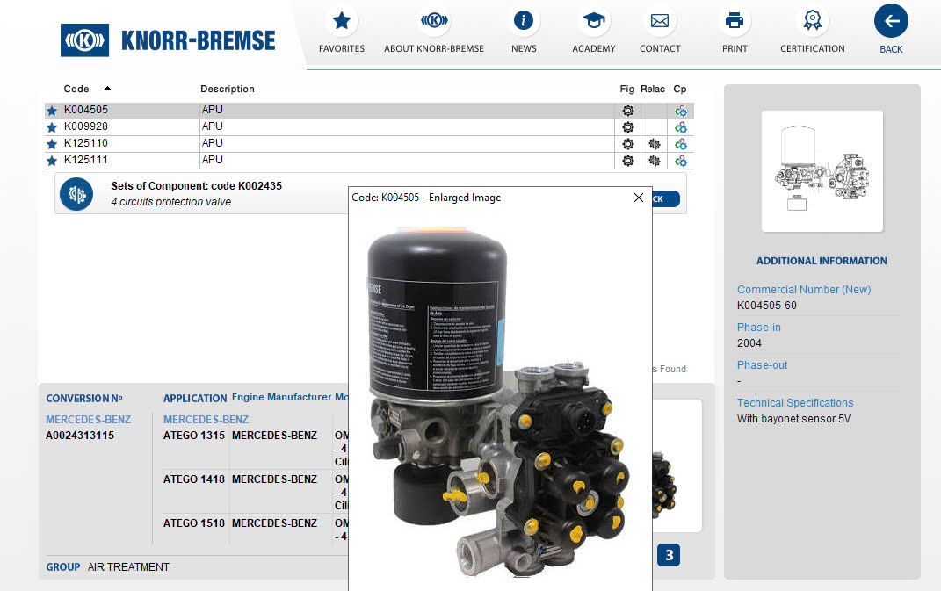941x591 pixels.
Task: Toggle the favorite star for K125111
Action: click(51, 161)
